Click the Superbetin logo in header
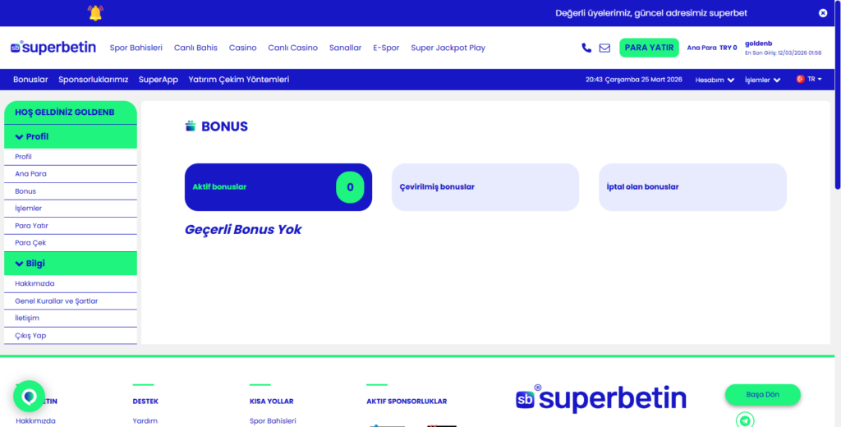Screen dimensions: 841x427 (x=53, y=48)
